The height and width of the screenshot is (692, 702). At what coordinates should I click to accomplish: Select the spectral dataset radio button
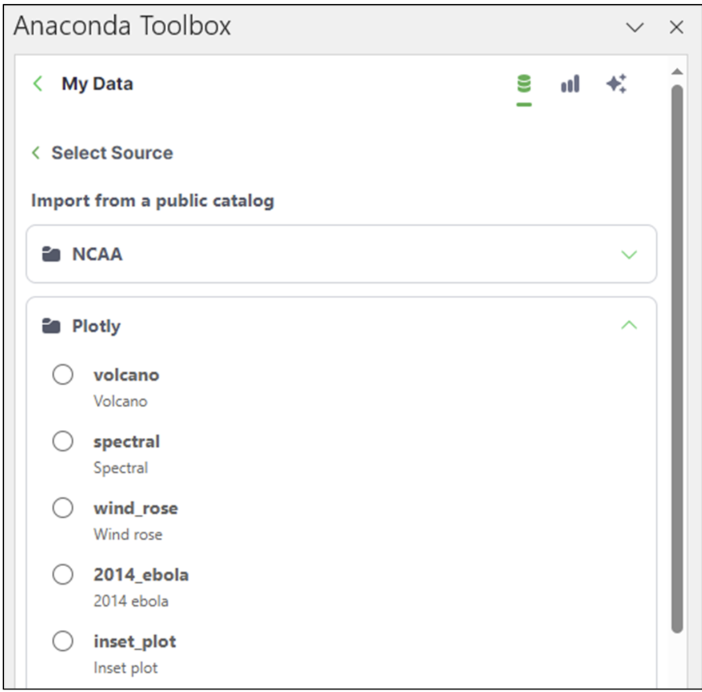(63, 441)
